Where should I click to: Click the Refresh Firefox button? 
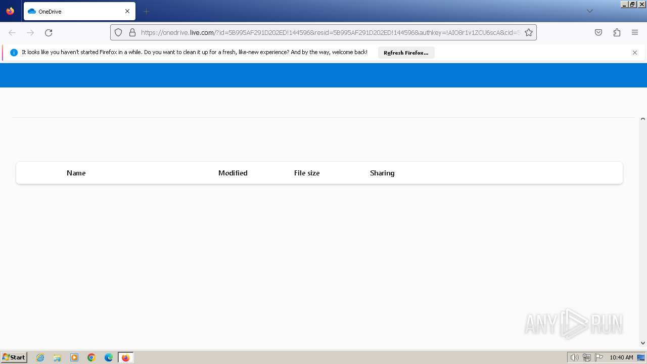pyautogui.click(x=406, y=53)
